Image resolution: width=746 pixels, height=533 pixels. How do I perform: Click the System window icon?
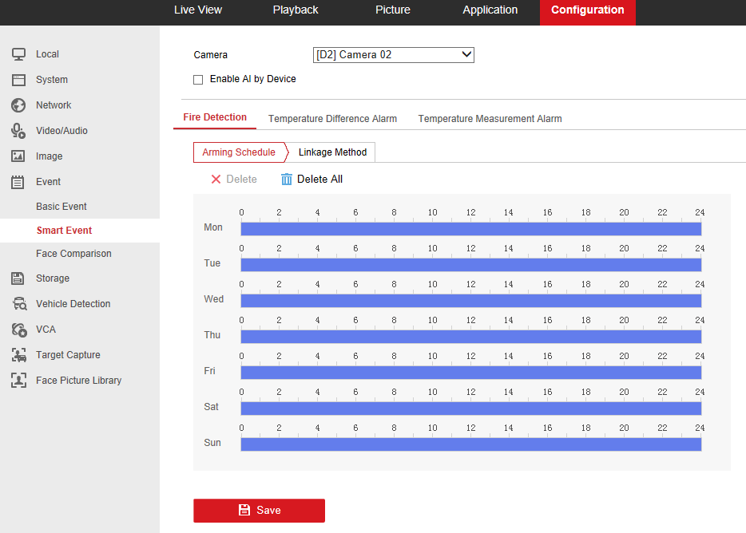pyautogui.click(x=18, y=80)
